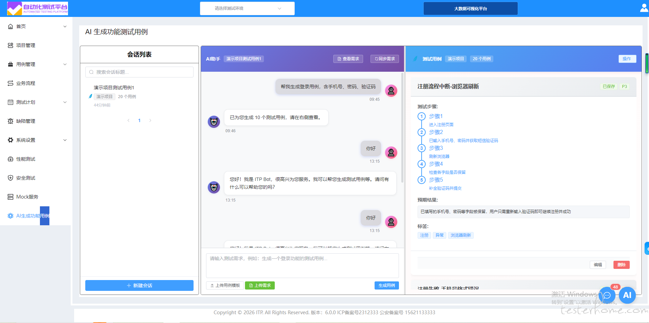Click the 项目管理 sidebar icon

click(10, 45)
